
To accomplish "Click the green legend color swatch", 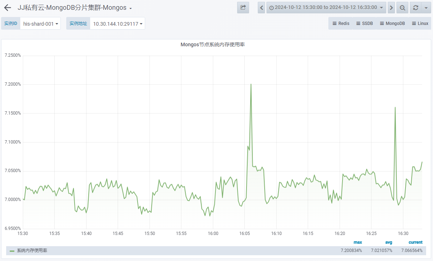I will 12,251.
